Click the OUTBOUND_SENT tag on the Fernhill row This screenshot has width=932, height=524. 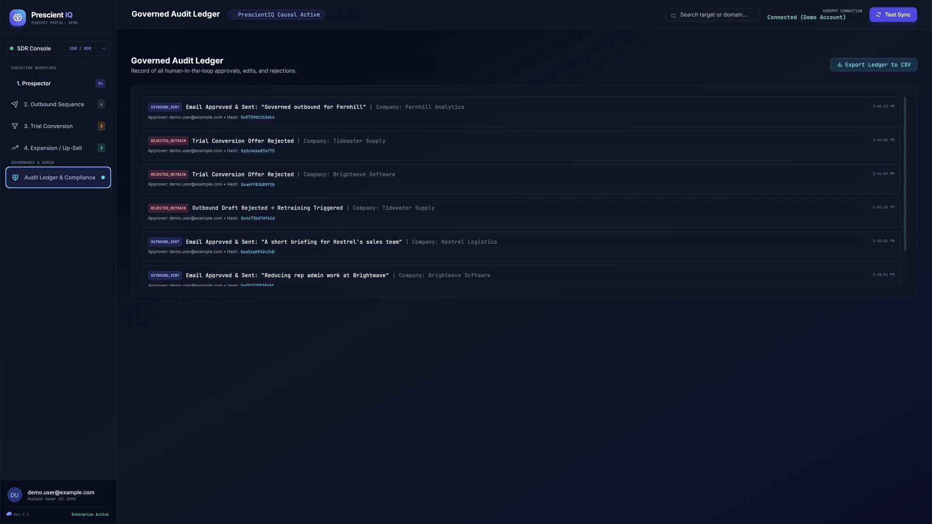click(x=165, y=107)
